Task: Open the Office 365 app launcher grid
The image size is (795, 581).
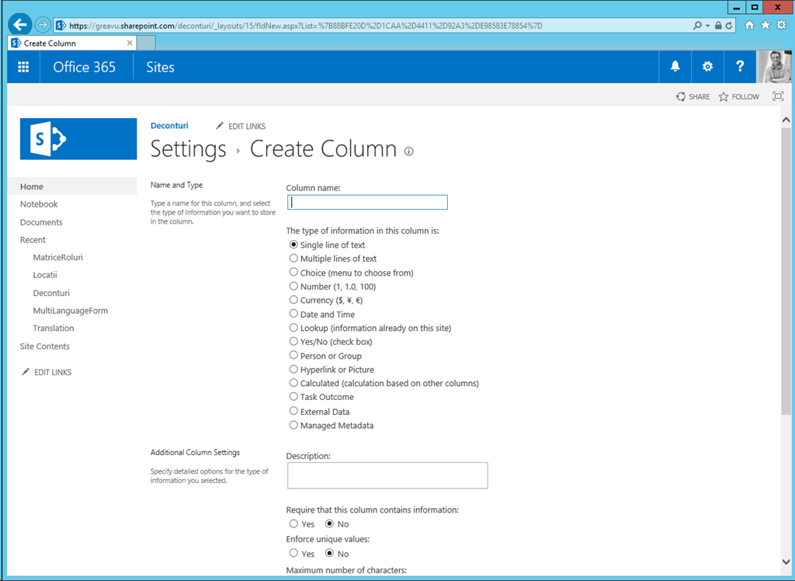Action: (x=23, y=67)
